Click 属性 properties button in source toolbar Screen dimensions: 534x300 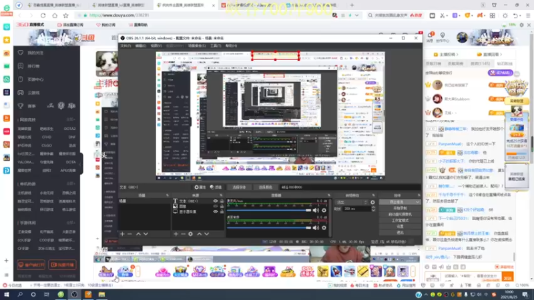[200, 187]
